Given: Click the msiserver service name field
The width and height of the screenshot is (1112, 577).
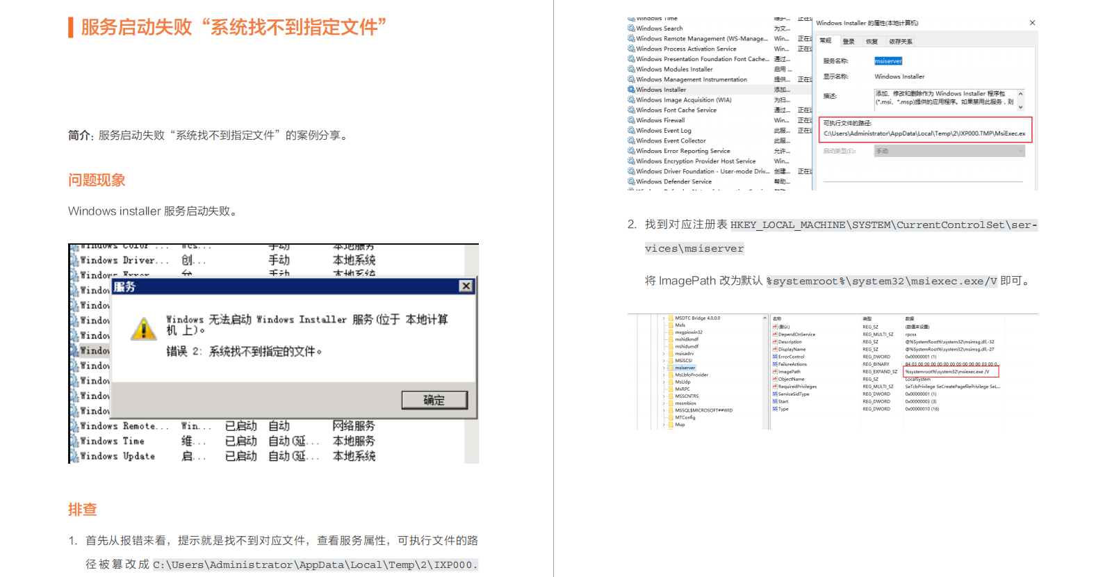Looking at the screenshot, I should 888,61.
